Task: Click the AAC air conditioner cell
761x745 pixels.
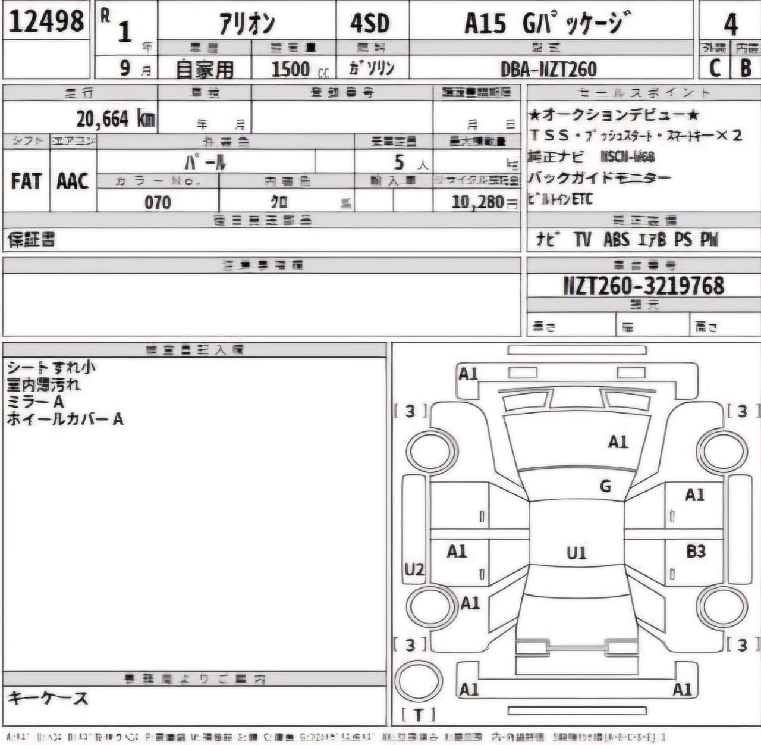Action: pos(73,181)
